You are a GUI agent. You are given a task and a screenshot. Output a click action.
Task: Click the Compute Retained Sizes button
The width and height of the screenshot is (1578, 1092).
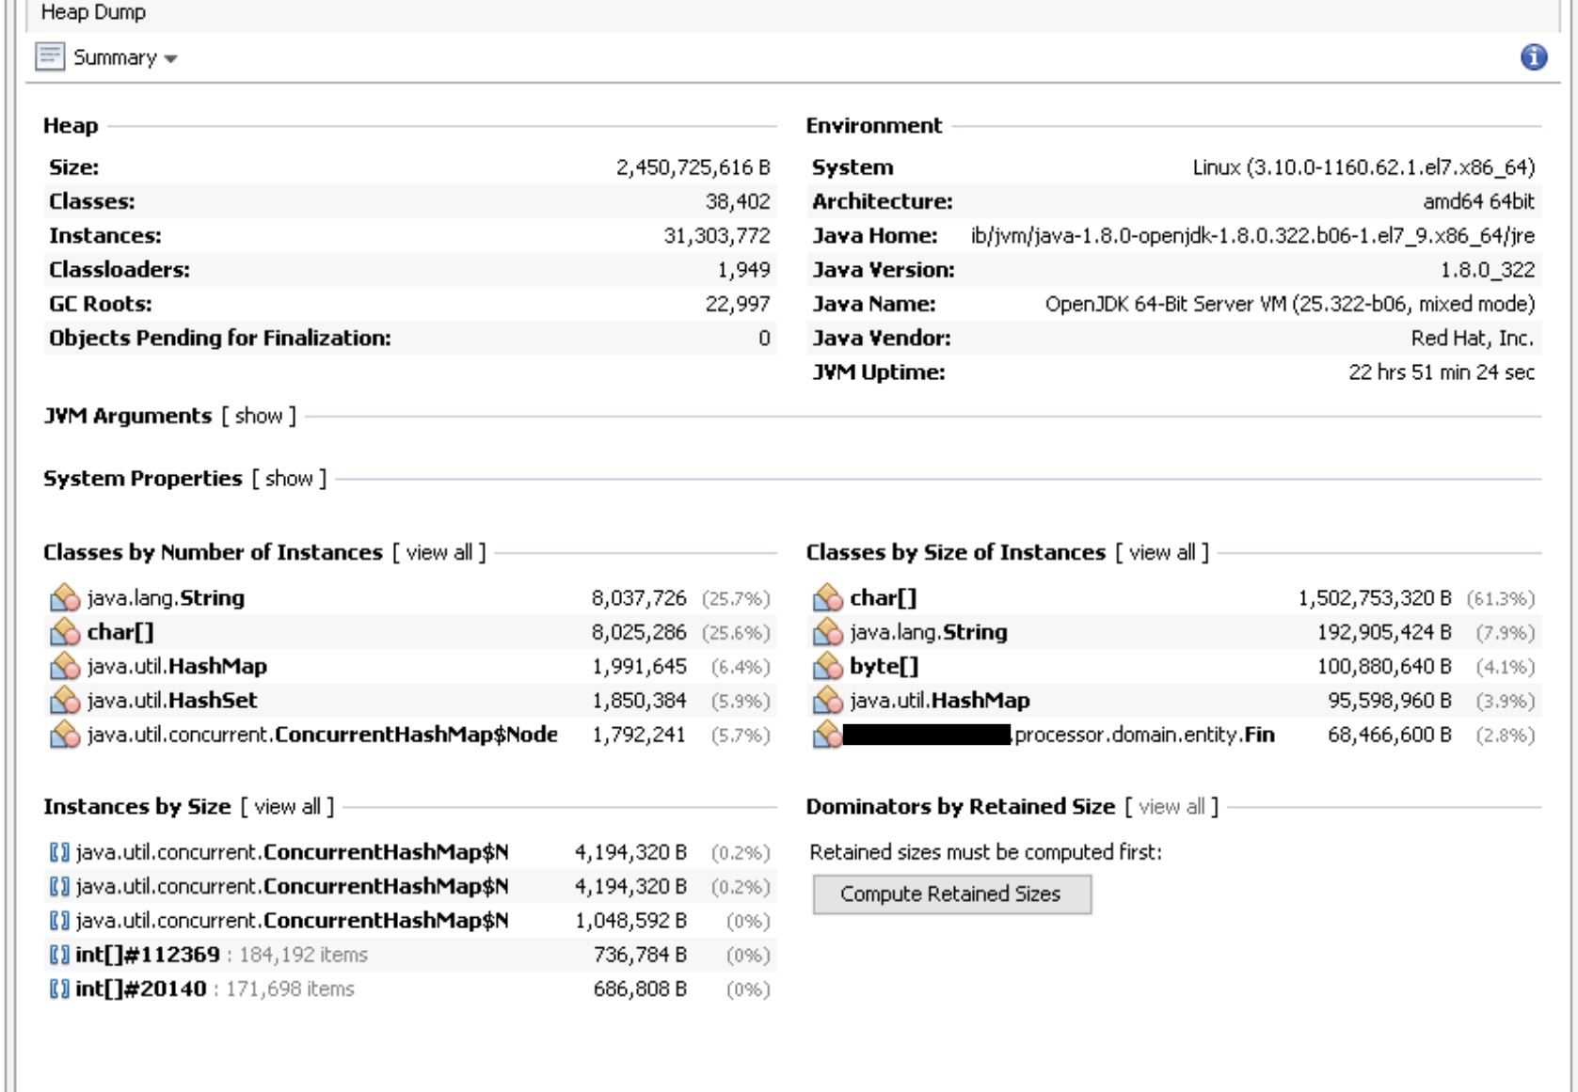(951, 894)
